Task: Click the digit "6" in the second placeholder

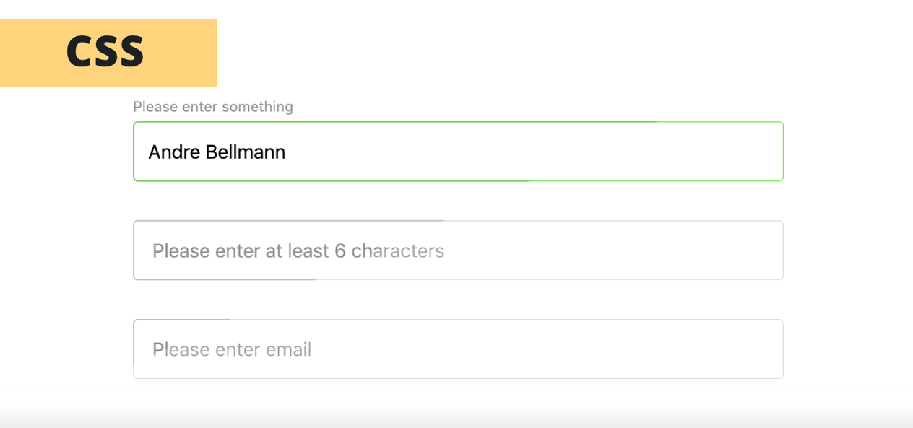Action: click(x=340, y=251)
